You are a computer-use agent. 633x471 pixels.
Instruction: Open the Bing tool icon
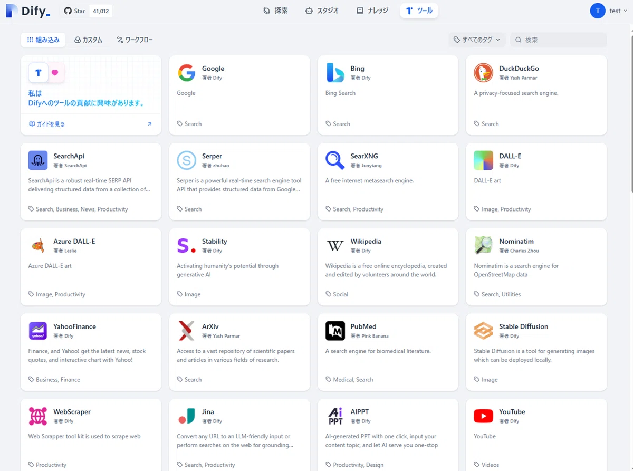(x=335, y=73)
